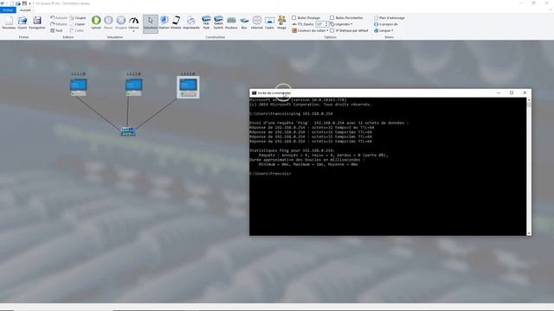Screen dimensions: 554x311
Task: Open the À propos de info
Action: pyautogui.click(x=386, y=24)
